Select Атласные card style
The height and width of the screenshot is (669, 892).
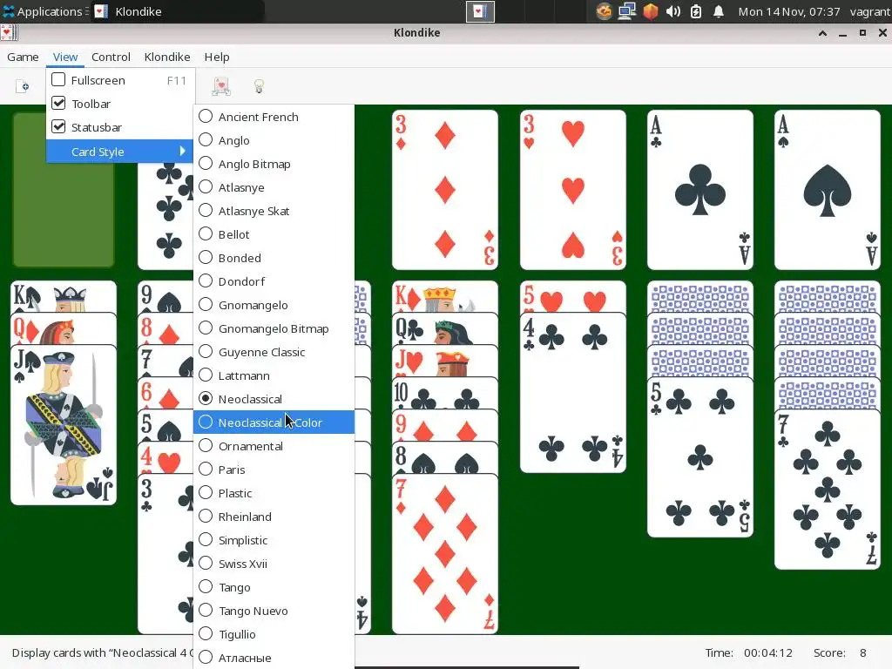coord(274,658)
